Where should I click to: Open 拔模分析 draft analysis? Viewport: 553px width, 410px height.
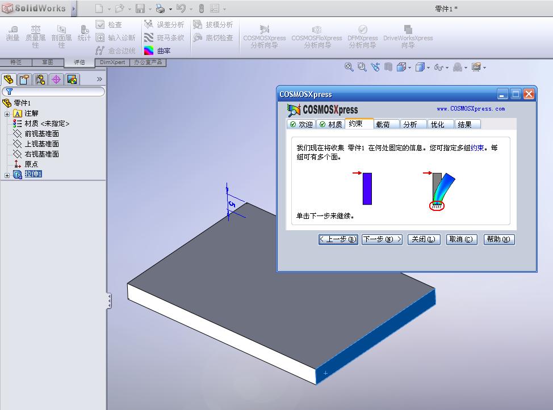(x=213, y=24)
